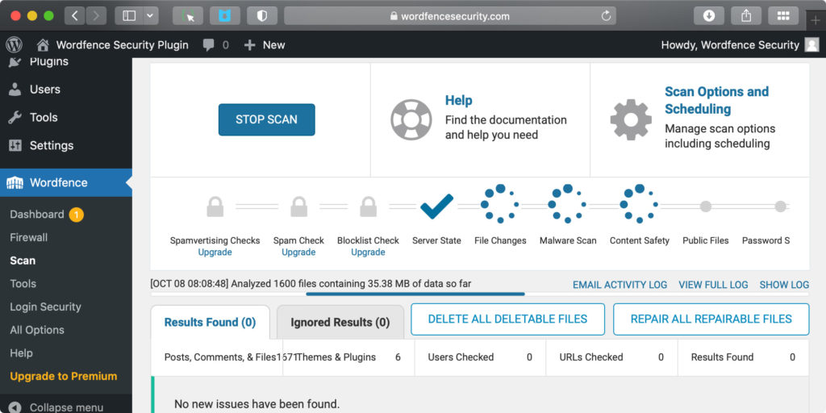
Task: Toggle the Safari sidebar button
Action: (129, 16)
